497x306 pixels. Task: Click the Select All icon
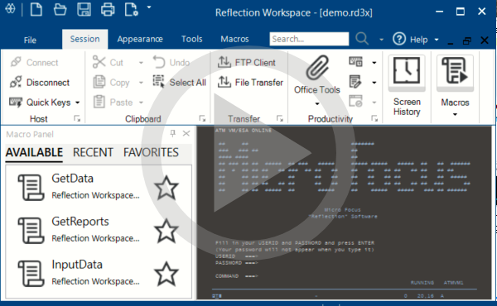[x=158, y=82]
